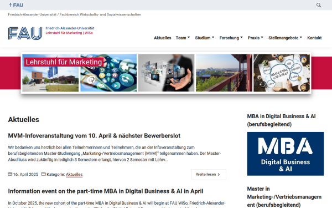Click the MBA in Digital Business & AI sidebar heading
Screen dimensions: 332x208
pyautogui.click(x=282, y=120)
